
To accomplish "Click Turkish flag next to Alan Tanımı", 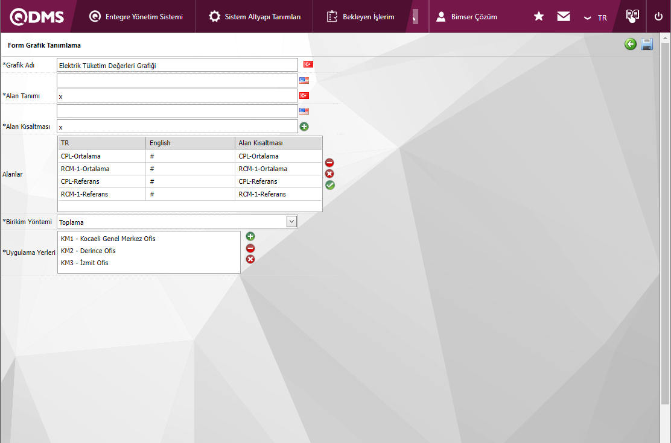I will pyautogui.click(x=304, y=95).
